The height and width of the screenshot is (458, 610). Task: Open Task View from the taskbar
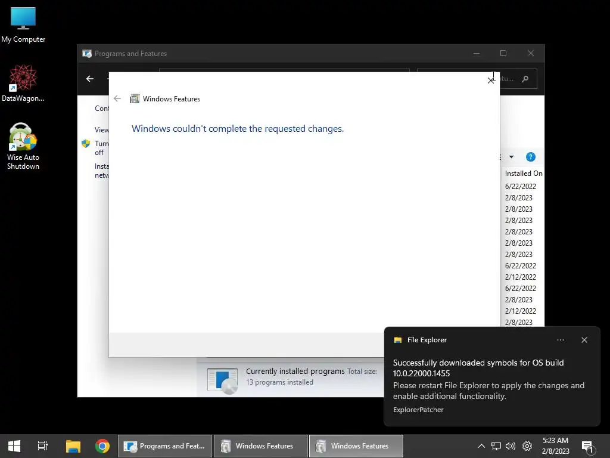point(43,446)
